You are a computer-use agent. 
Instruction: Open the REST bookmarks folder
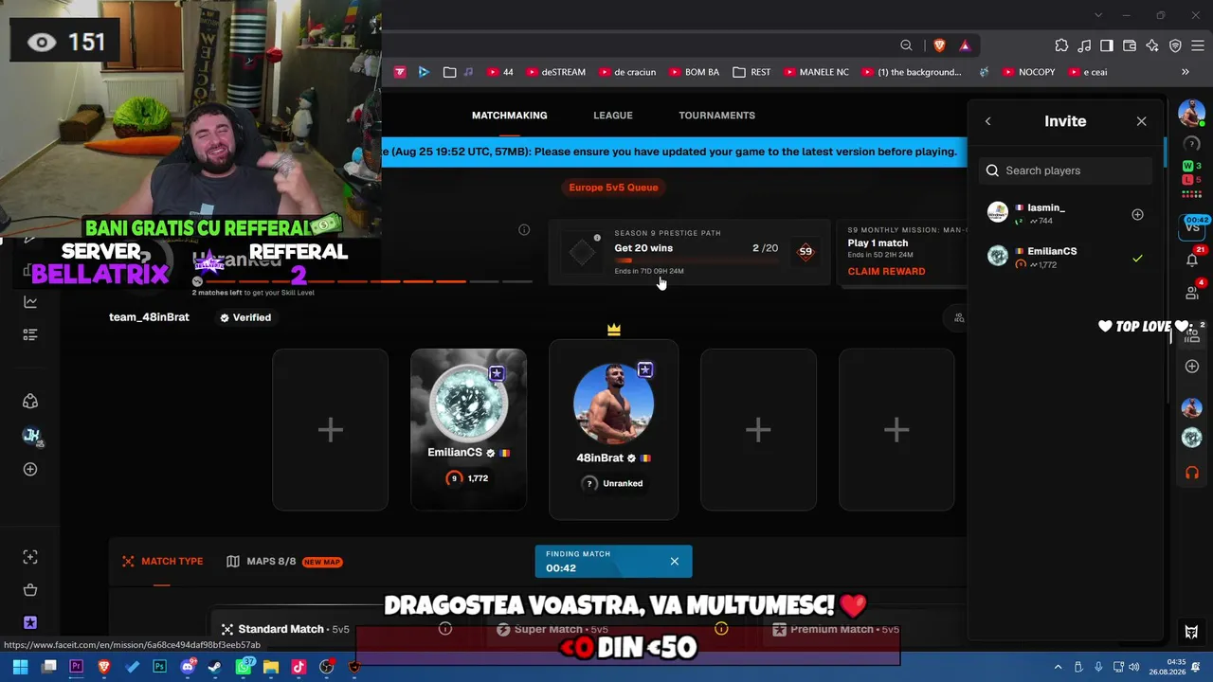click(752, 72)
